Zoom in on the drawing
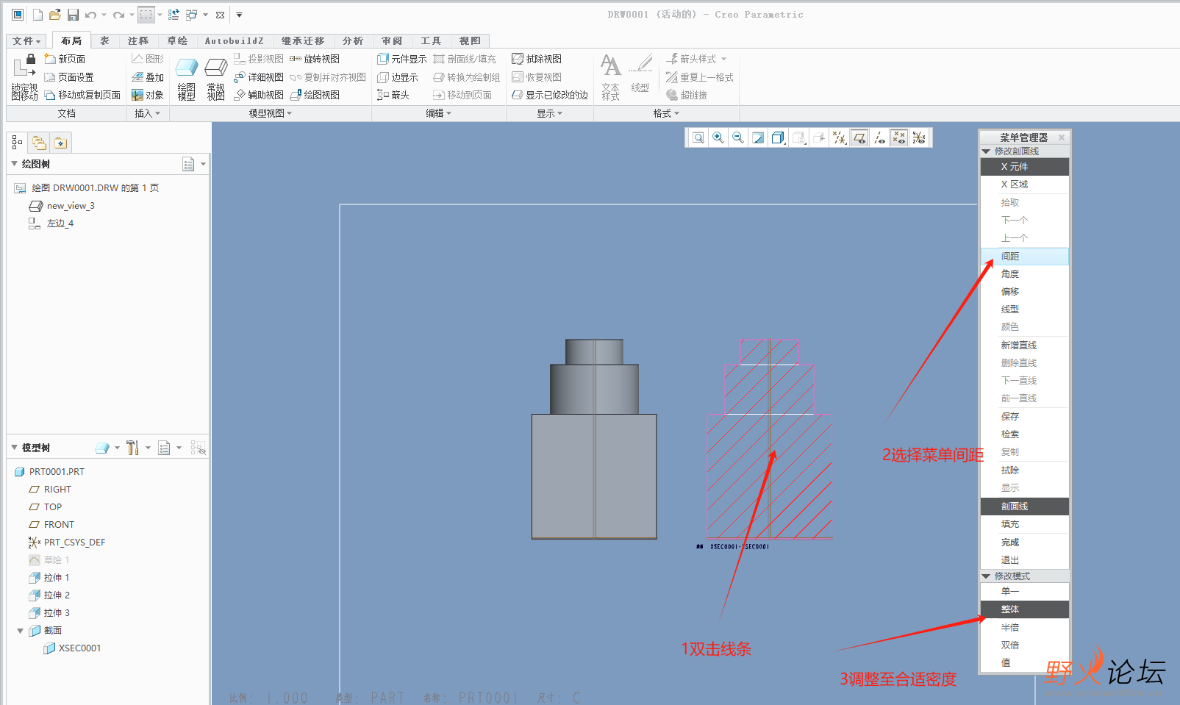Screen dimensions: 1180x705 (x=718, y=137)
